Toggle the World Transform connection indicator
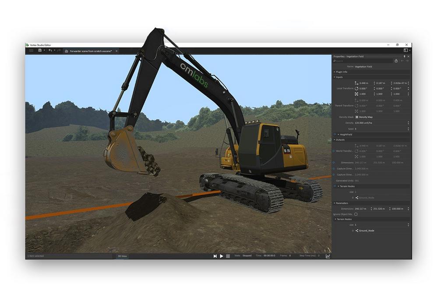This screenshot has height=305, width=438. [334, 151]
